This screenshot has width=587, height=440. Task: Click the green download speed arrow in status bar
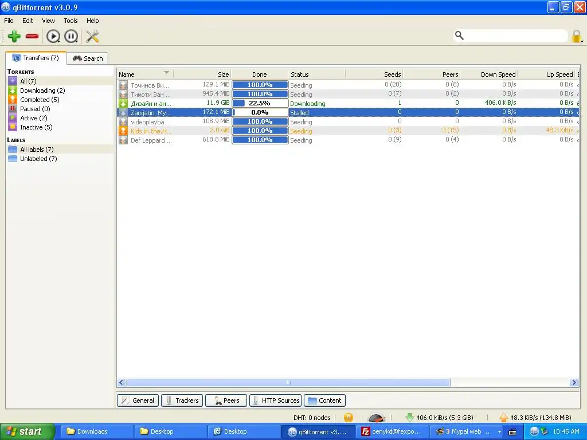click(409, 418)
